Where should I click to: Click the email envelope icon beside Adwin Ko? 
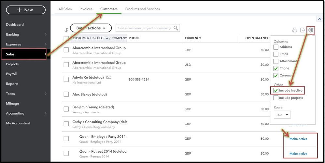(x=109, y=78)
